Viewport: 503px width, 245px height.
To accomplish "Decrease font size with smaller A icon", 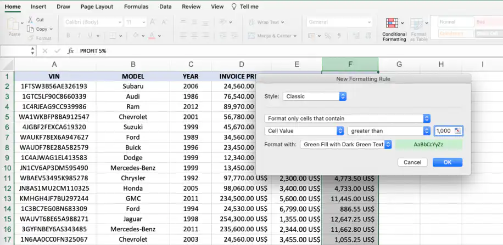I will [x=164, y=22].
